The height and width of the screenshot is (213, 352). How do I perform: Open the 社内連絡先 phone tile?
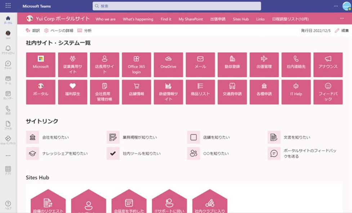296,65
